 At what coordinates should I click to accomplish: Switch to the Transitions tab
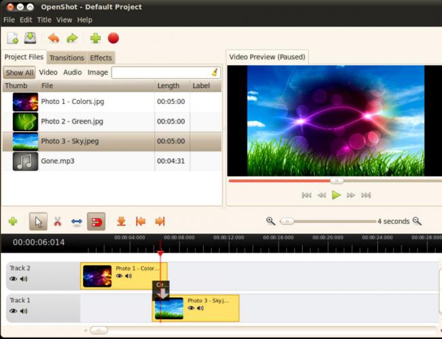tap(67, 58)
